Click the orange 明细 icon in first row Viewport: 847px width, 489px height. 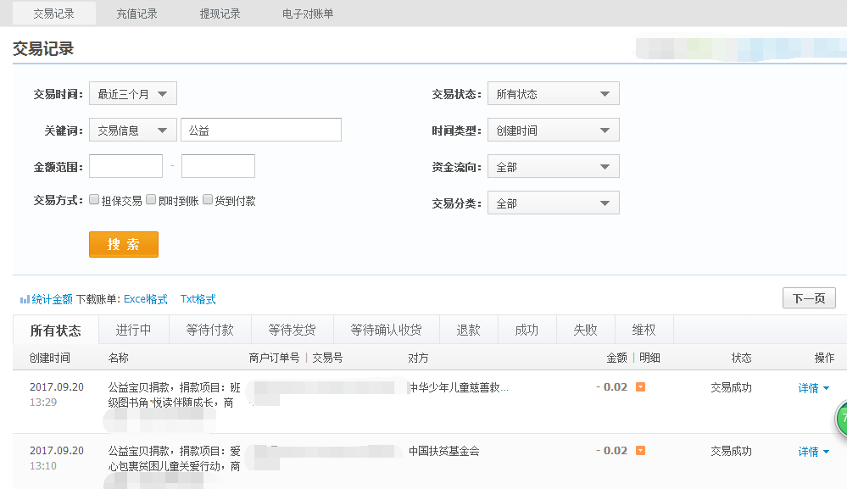pyautogui.click(x=641, y=387)
